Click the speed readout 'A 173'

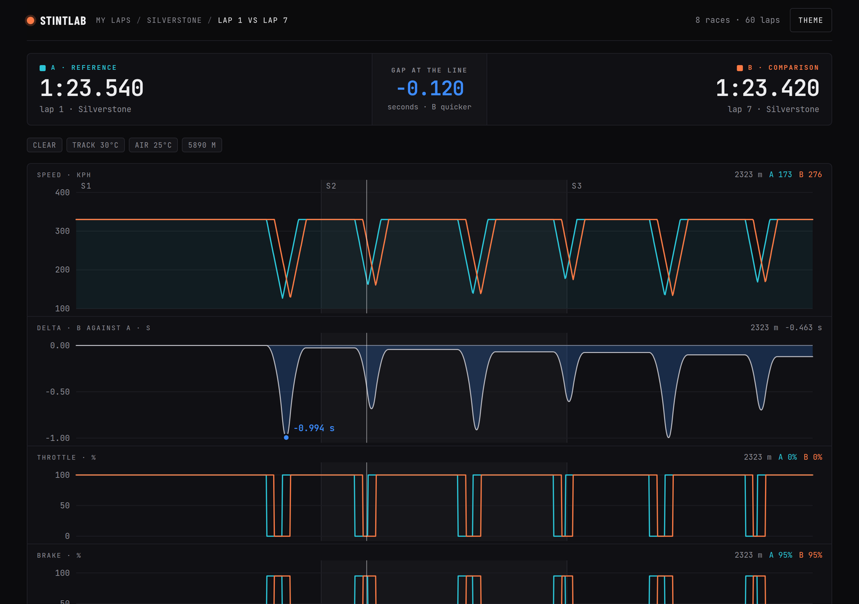point(781,174)
